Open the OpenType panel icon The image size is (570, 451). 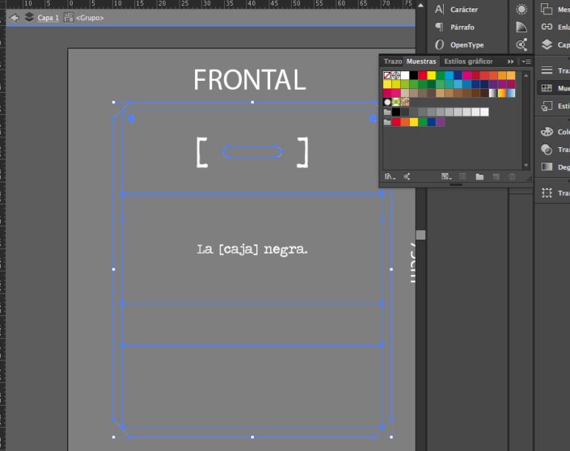click(x=439, y=45)
